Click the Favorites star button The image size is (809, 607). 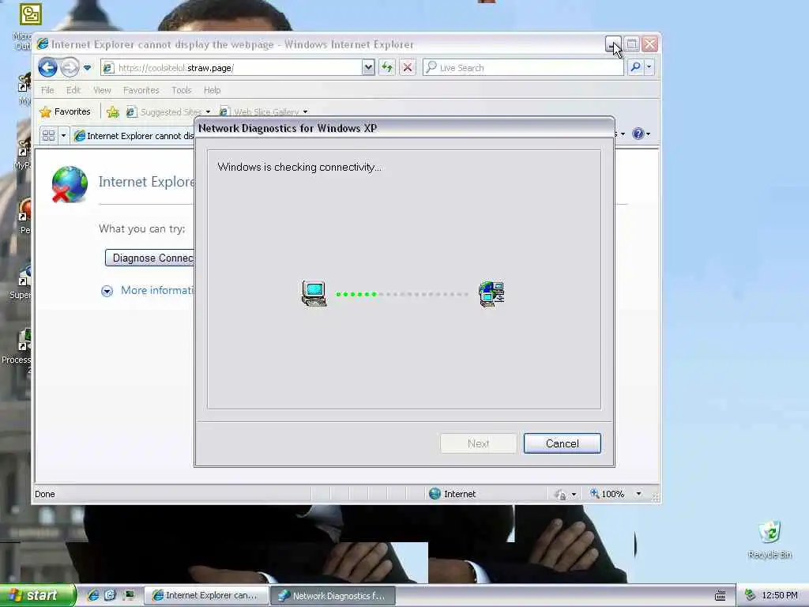coord(66,111)
